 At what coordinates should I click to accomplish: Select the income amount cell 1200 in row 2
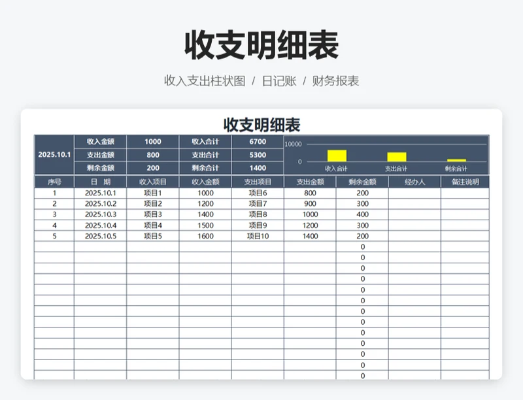tap(205, 204)
